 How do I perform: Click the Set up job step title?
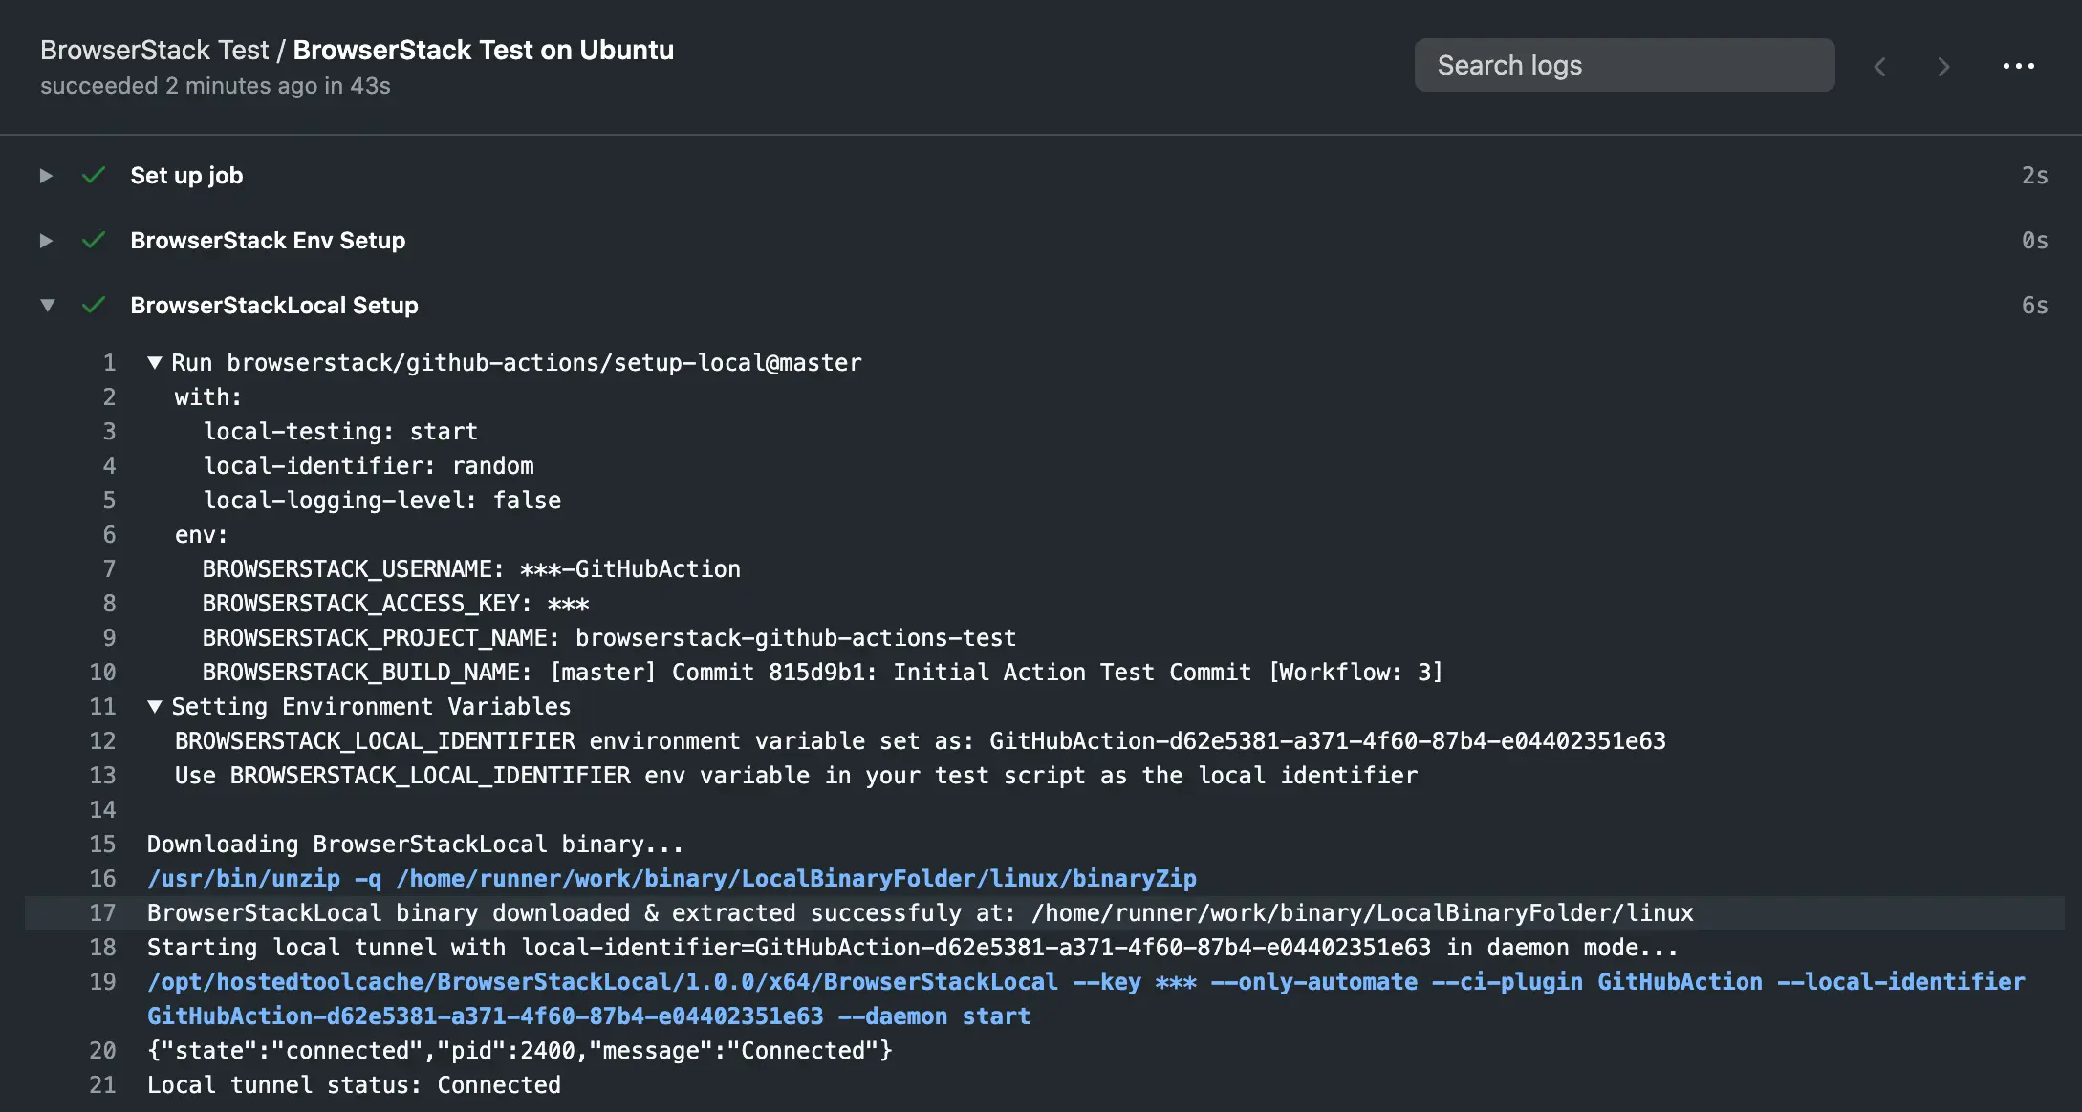tap(186, 176)
